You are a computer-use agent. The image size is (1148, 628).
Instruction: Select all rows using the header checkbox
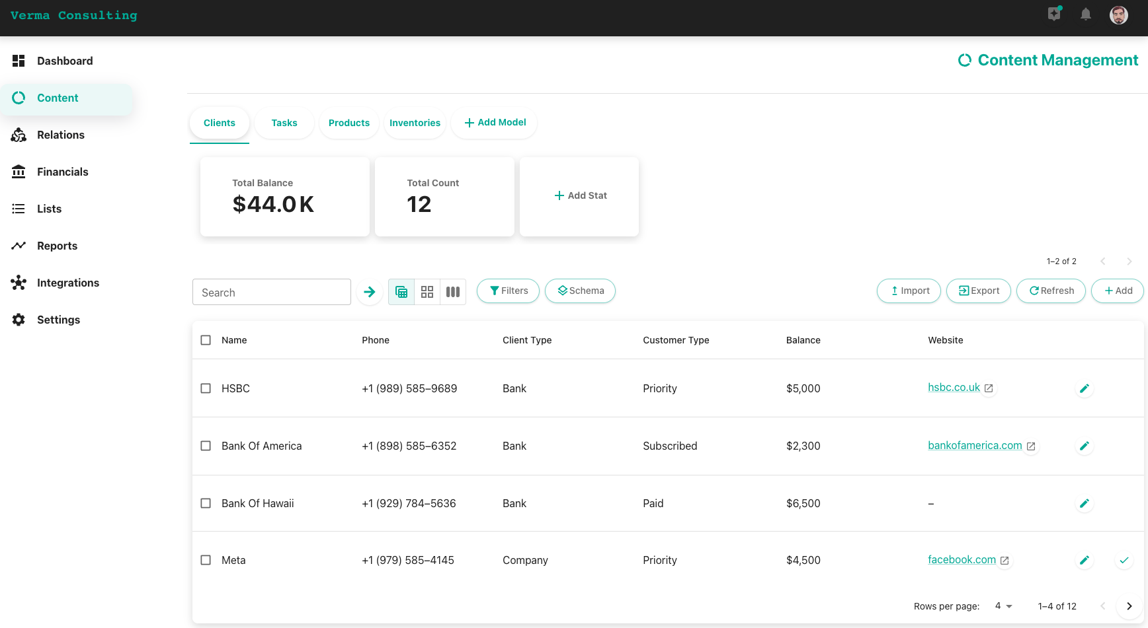point(206,340)
